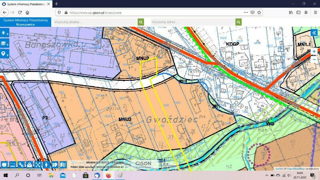
Task: Open tracking protection shield icon
Action: [59, 12]
